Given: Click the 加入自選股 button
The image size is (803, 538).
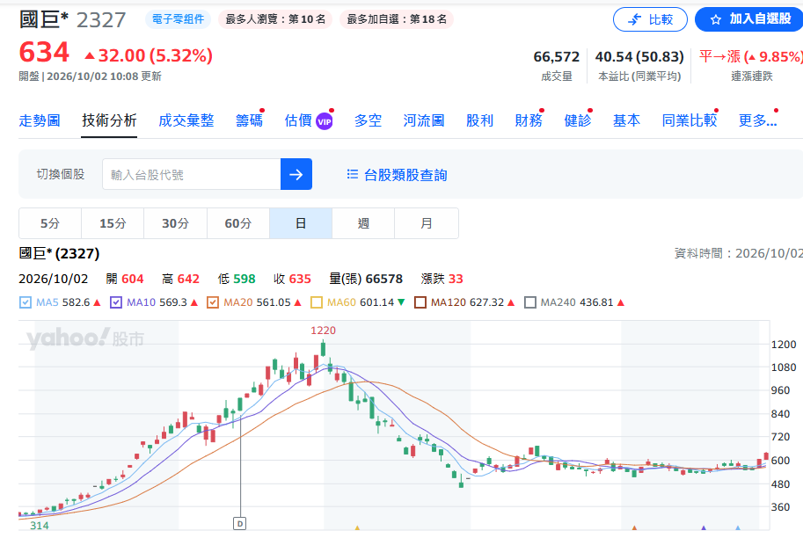Looking at the screenshot, I should (x=749, y=19).
